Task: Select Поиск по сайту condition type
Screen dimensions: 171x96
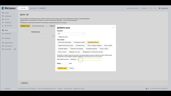Action: click(104, 49)
